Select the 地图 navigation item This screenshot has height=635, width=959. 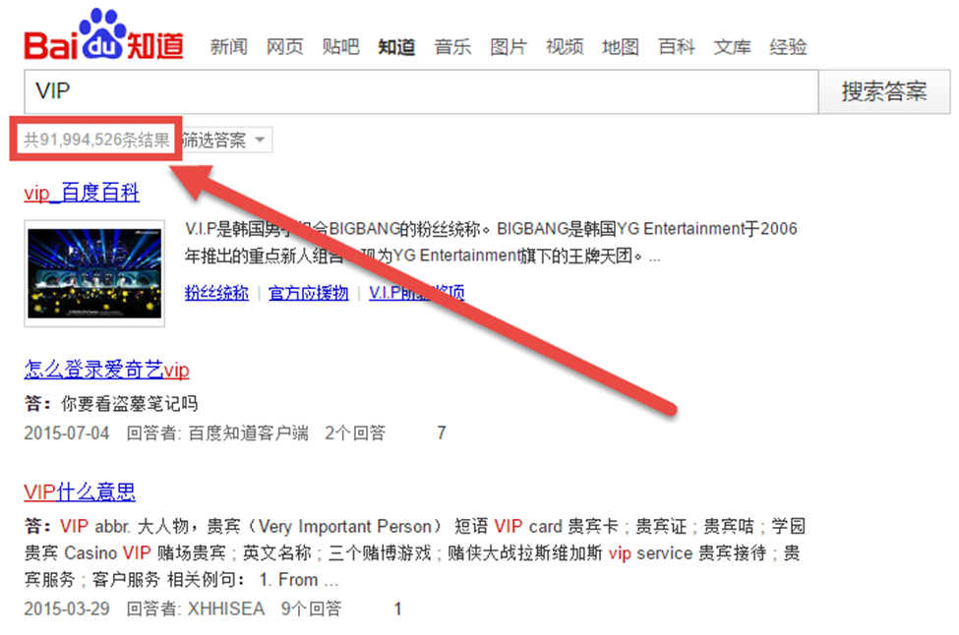click(x=620, y=45)
